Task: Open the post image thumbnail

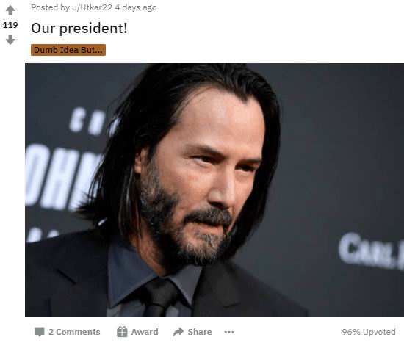Action: (214, 190)
